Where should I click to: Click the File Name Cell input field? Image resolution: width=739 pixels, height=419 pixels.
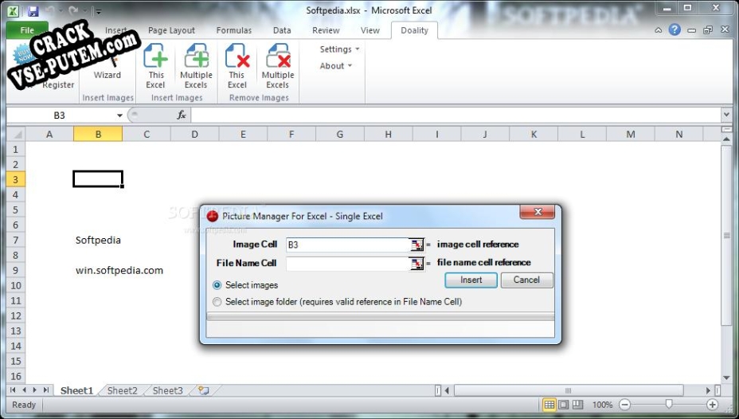(347, 264)
